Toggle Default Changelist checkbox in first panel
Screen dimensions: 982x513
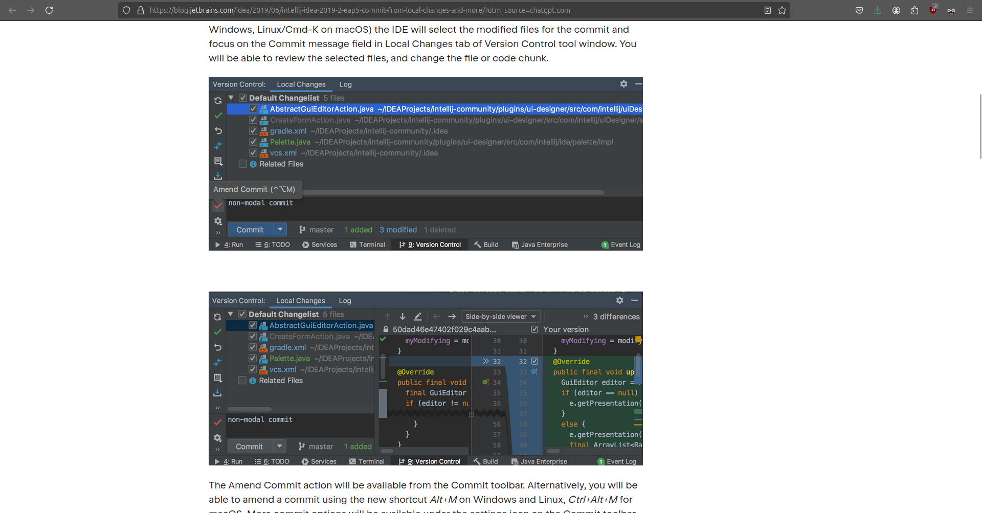tap(243, 98)
